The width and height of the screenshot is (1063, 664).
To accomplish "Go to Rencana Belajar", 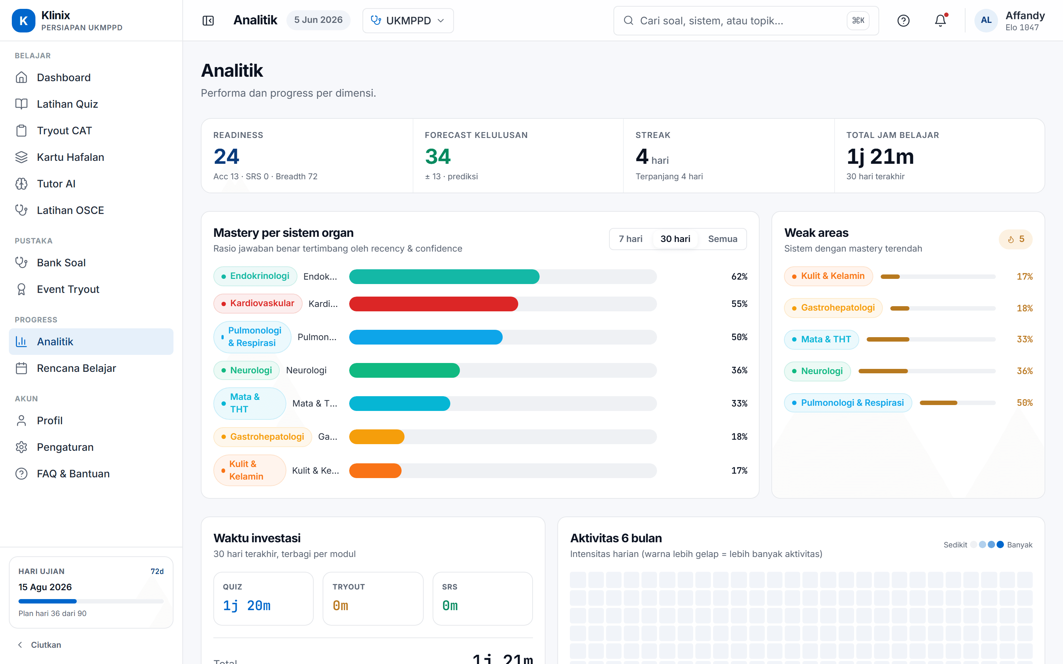I will pos(91,368).
